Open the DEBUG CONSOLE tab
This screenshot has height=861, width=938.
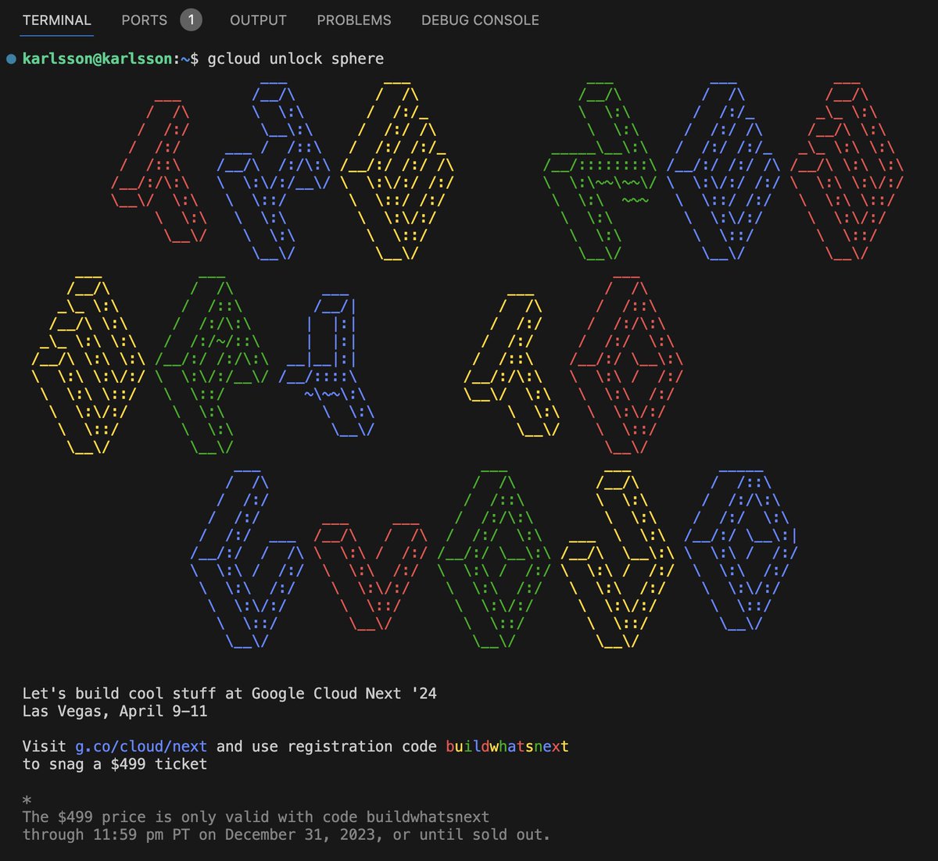tap(480, 20)
